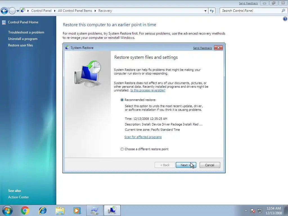Switch to the System Restore taskbar button
This screenshot has width=288, height=216.
[x=112, y=210]
